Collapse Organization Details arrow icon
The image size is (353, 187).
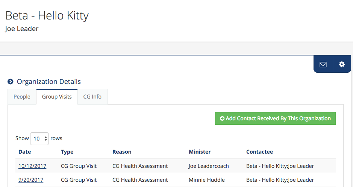tap(11, 81)
